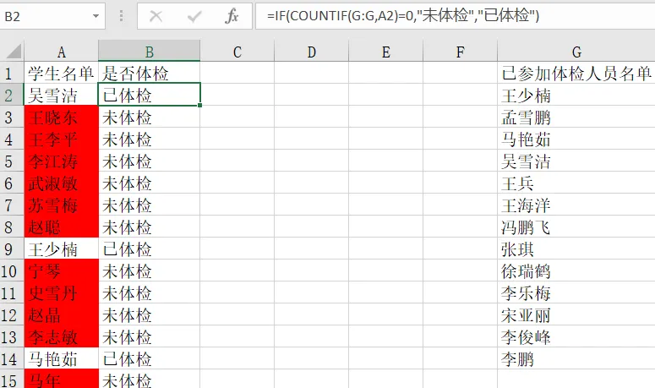Screen dimensions: 655x388
Task: Click the Enter checkmark icon in formula bar
Action: (194, 16)
